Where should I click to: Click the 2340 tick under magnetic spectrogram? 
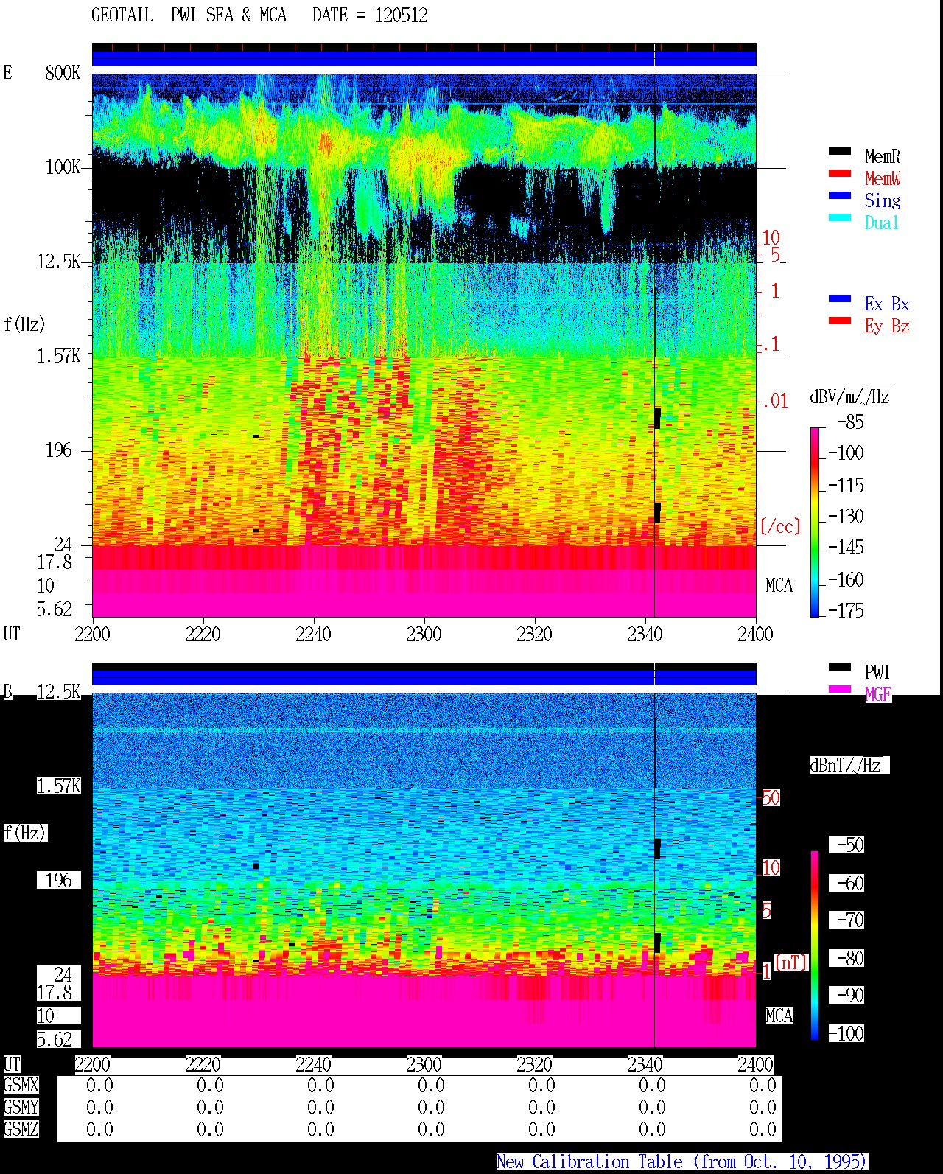pos(645,1065)
